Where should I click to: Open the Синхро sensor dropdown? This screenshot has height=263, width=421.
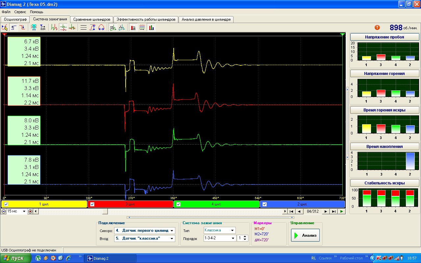(x=172, y=231)
